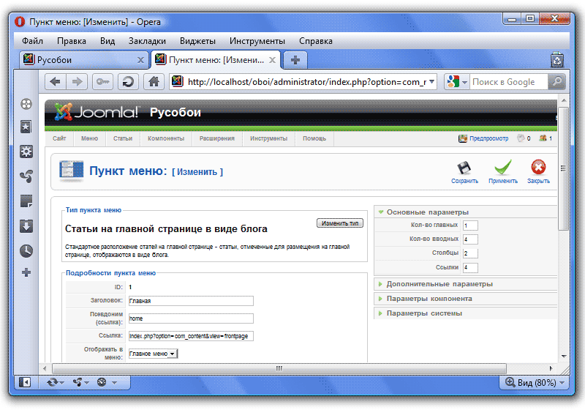
Task: Click the Заголовок input field
Action: (x=190, y=300)
